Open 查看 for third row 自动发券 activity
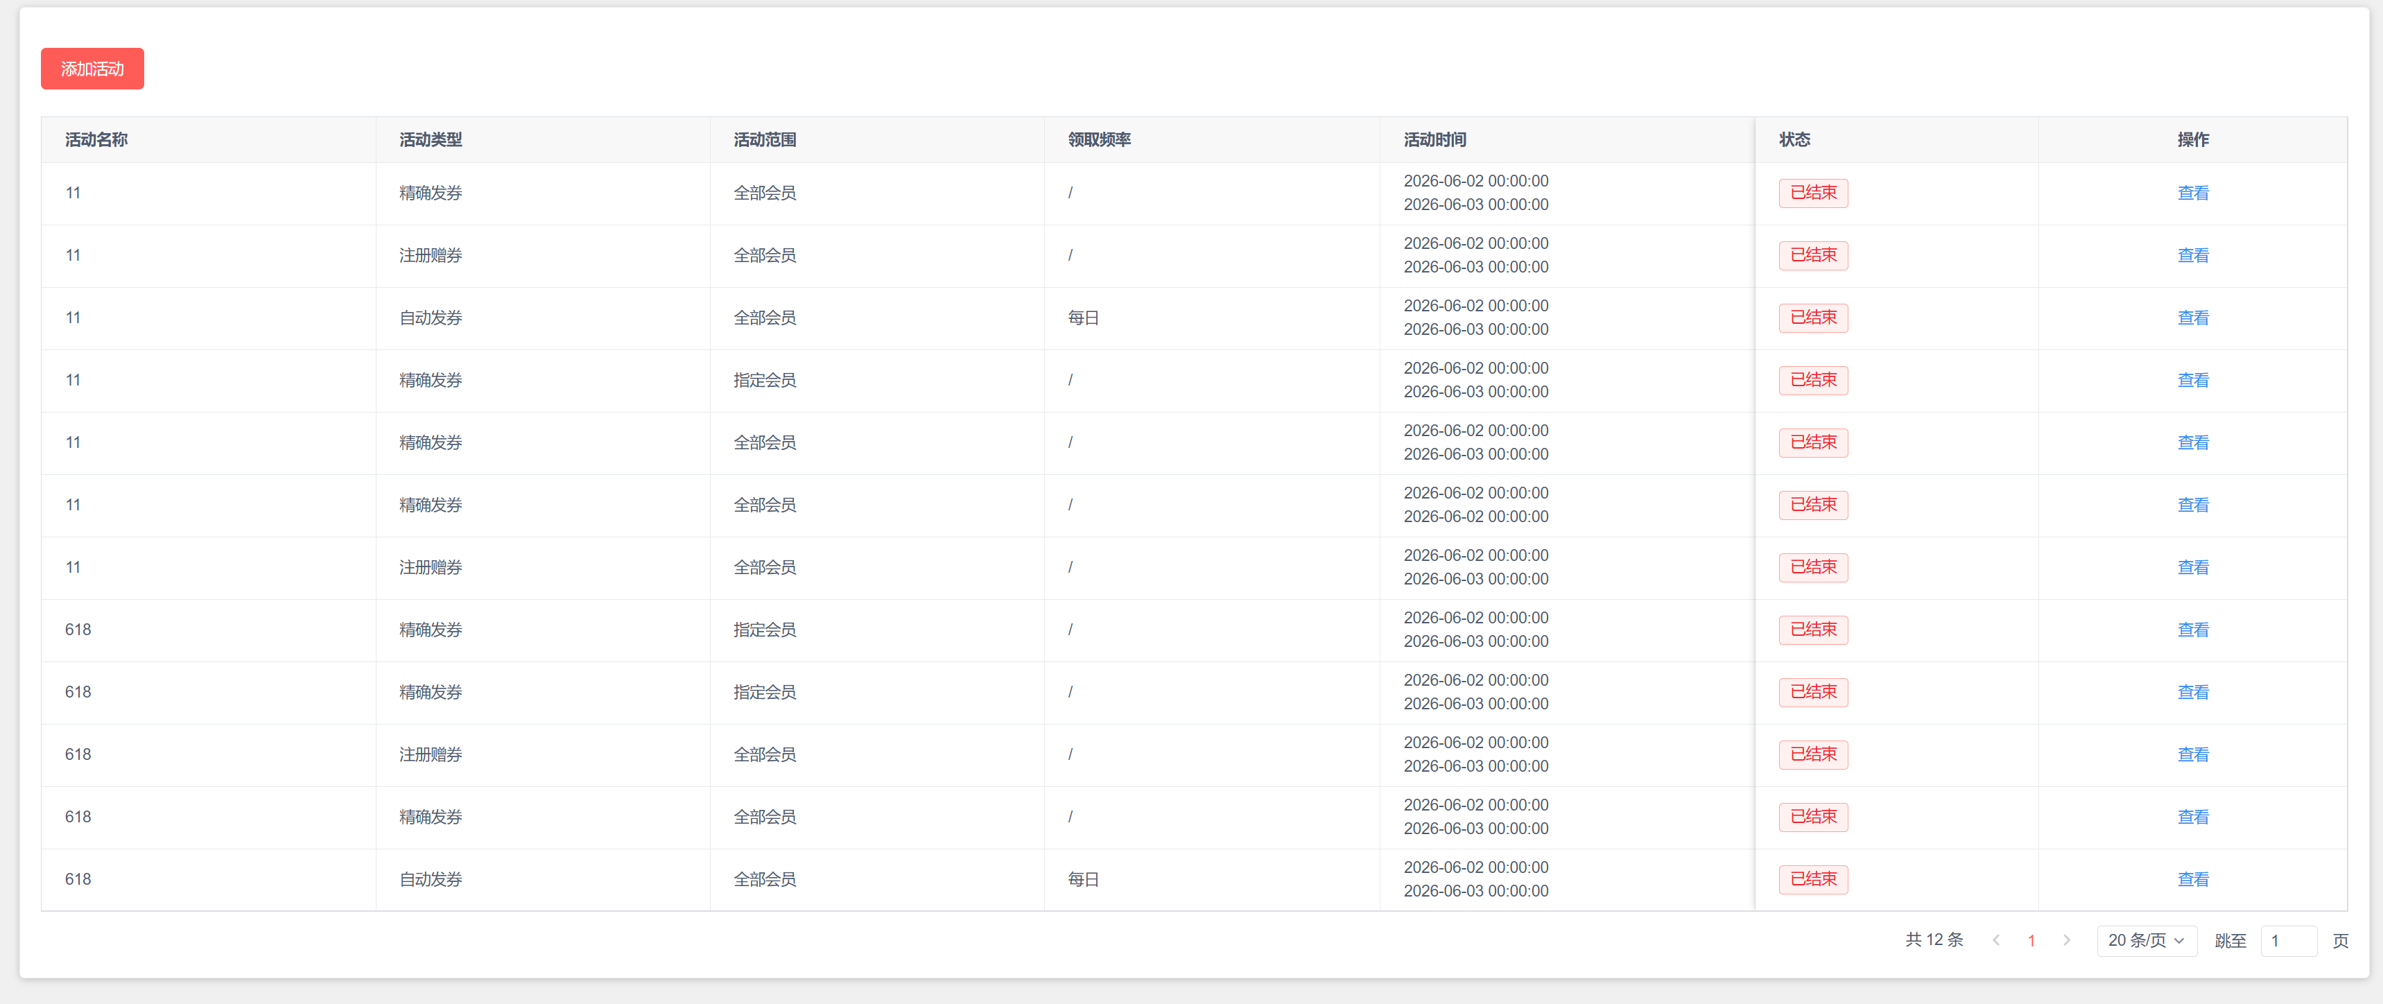 2192,318
